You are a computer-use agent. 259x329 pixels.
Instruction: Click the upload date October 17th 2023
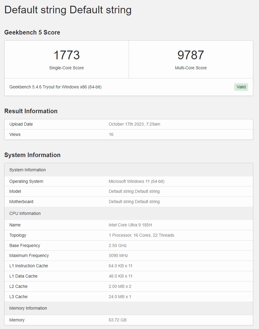point(134,124)
